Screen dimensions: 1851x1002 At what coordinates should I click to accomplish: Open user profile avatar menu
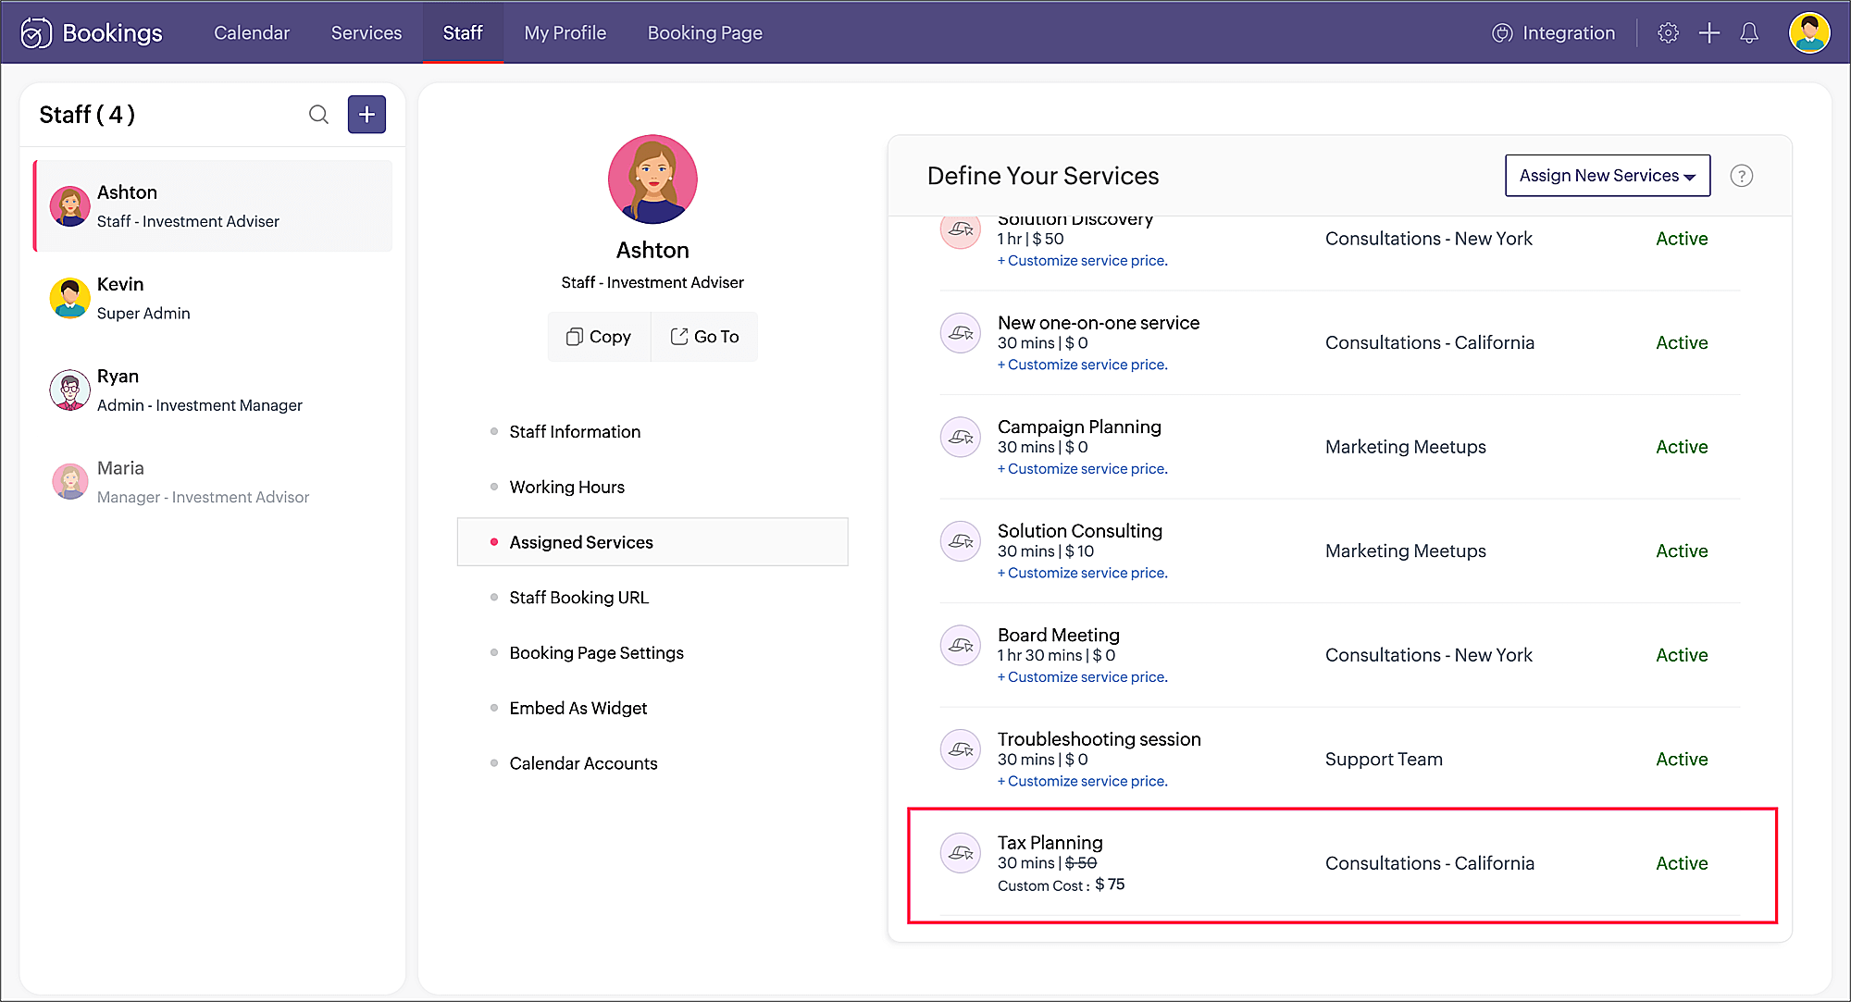(1808, 33)
